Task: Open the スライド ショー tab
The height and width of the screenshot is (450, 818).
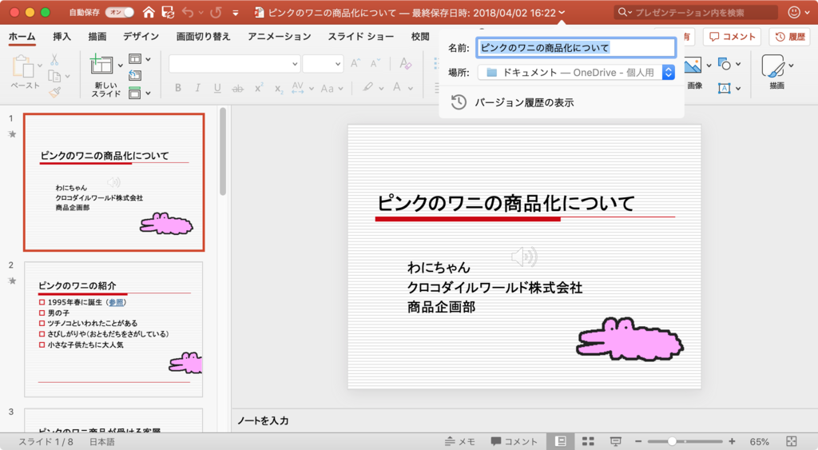Action: [360, 37]
